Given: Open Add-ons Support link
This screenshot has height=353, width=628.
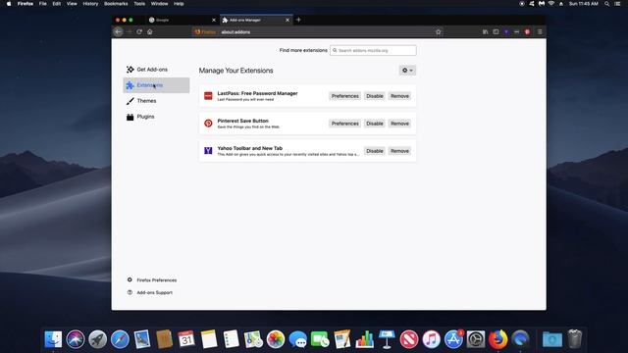Looking at the screenshot, I should tap(155, 292).
